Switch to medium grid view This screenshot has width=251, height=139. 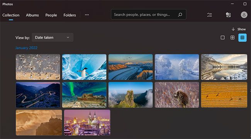coord(232,38)
